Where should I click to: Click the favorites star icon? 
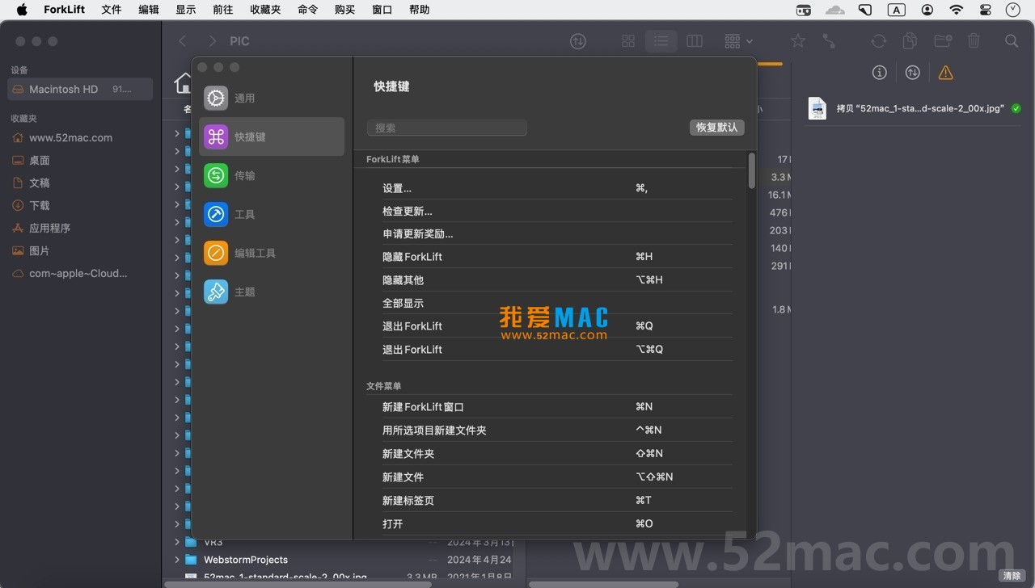(x=798, y=41)
